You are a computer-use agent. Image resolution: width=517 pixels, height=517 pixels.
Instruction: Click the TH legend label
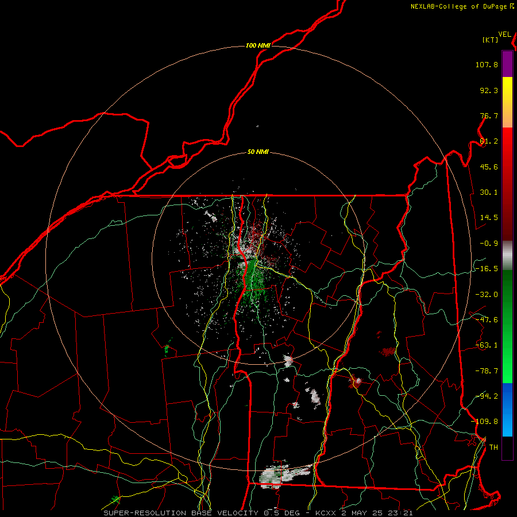pyautogui.click(x=493, y=447)
